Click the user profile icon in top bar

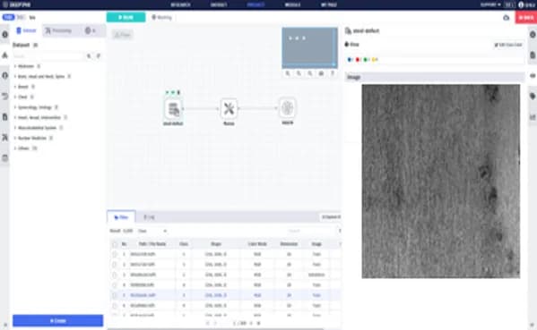521,4
